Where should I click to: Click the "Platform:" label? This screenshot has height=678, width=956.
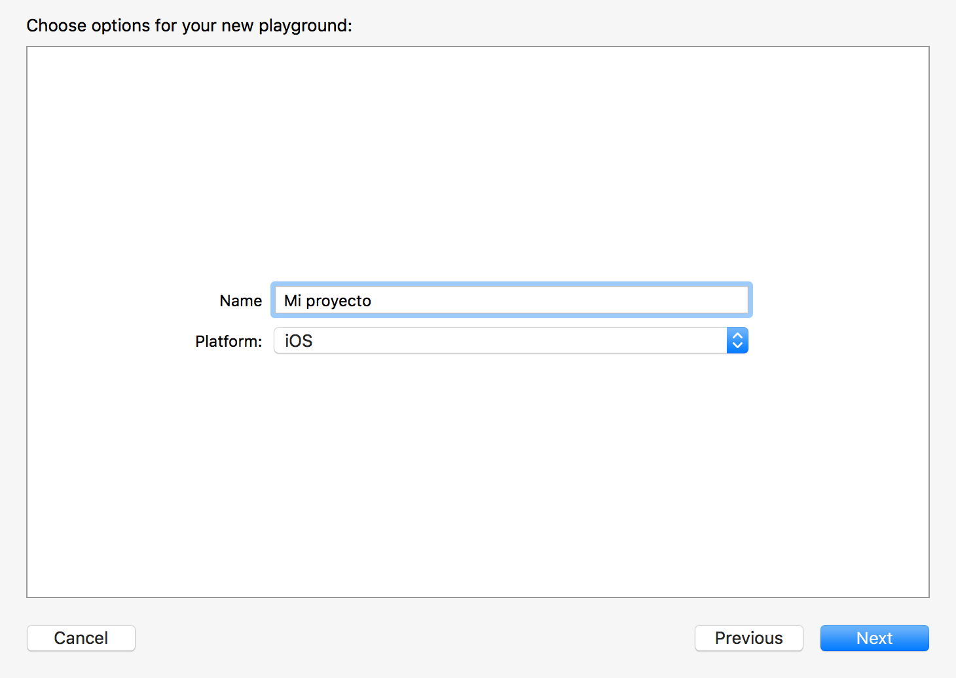click(x=229, y=342)
